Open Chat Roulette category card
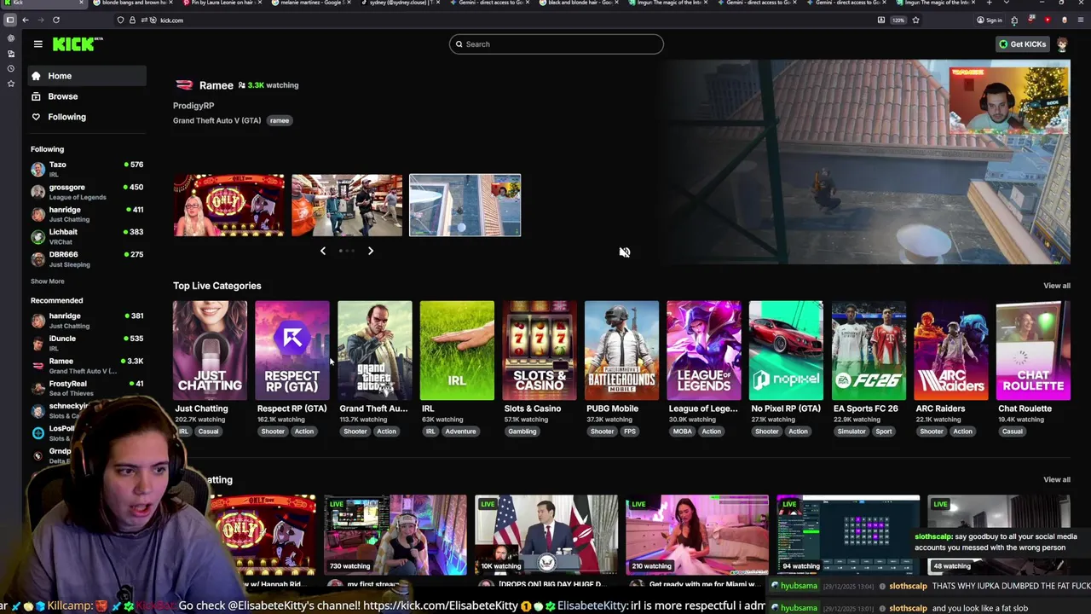This screenshot has height=614, width=1091. [x=1033, y=350]
